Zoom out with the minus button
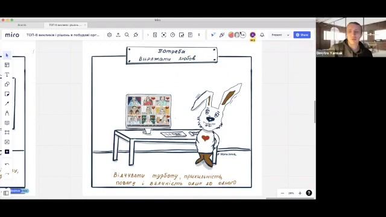 282,193
